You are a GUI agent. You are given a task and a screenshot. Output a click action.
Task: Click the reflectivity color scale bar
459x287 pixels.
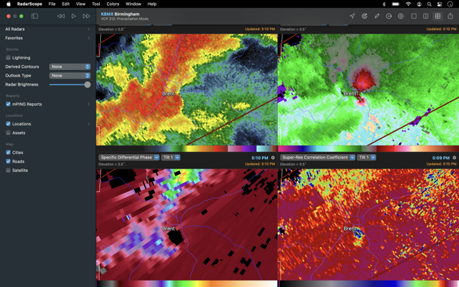pyautogui.click(x=187, y=148)
